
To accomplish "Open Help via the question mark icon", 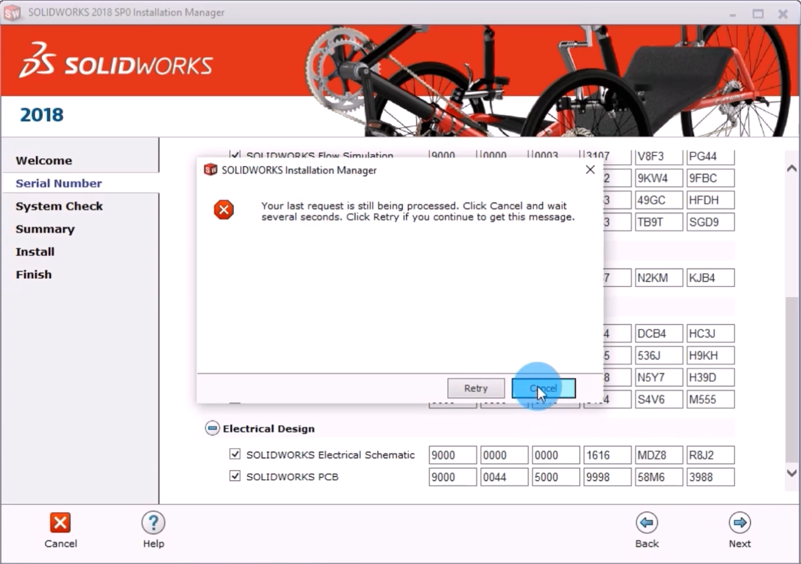I will 153,523.
